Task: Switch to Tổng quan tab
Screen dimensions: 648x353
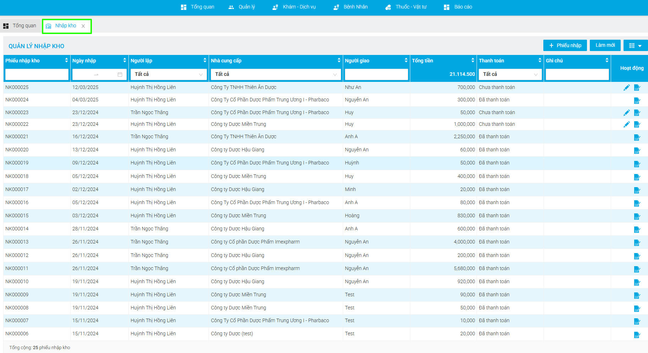Action: pyautogui.click(x=20, y=26)
